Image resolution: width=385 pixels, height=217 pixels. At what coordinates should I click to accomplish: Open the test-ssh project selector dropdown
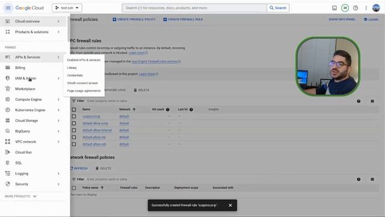(x=67, y=8)
